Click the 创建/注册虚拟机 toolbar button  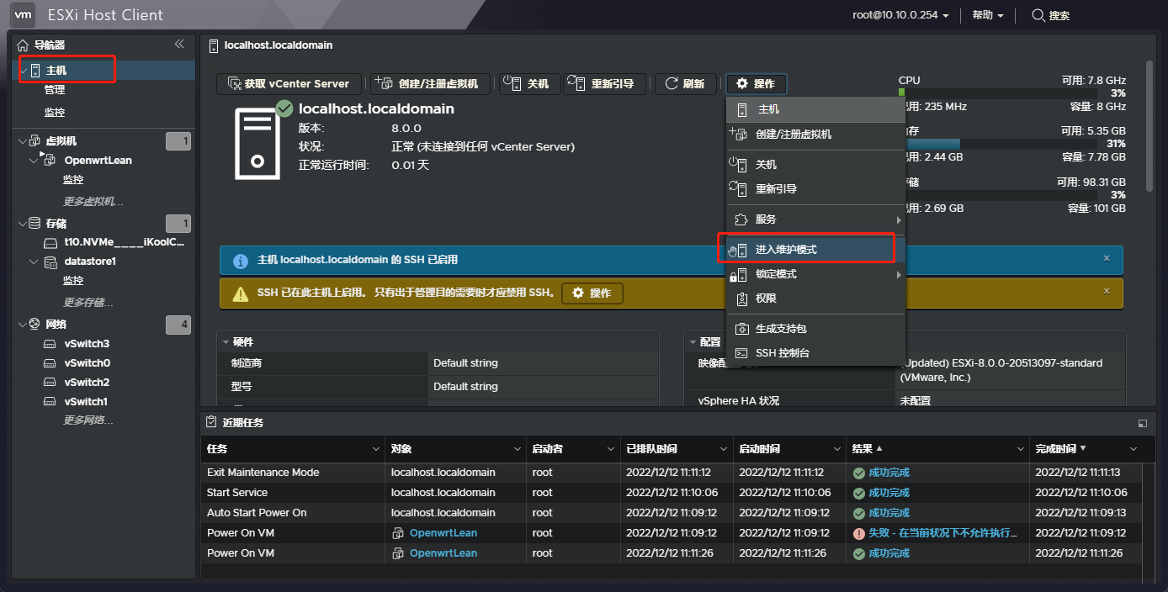[429, 84]
